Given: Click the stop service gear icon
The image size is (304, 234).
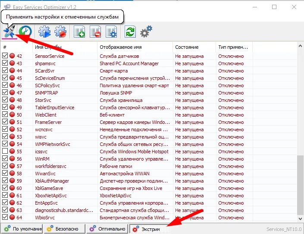Looking at the screenshot, I should (60, 31).
